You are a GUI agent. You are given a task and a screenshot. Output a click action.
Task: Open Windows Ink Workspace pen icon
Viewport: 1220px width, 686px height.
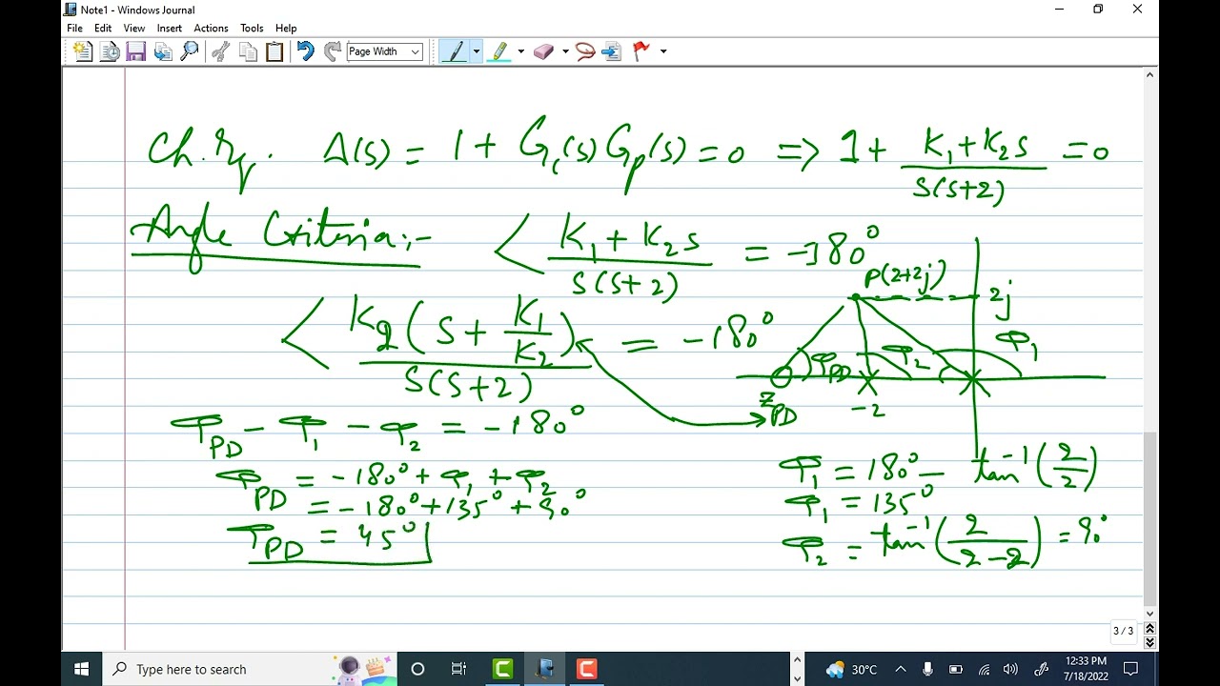[x=1042, y=670]
